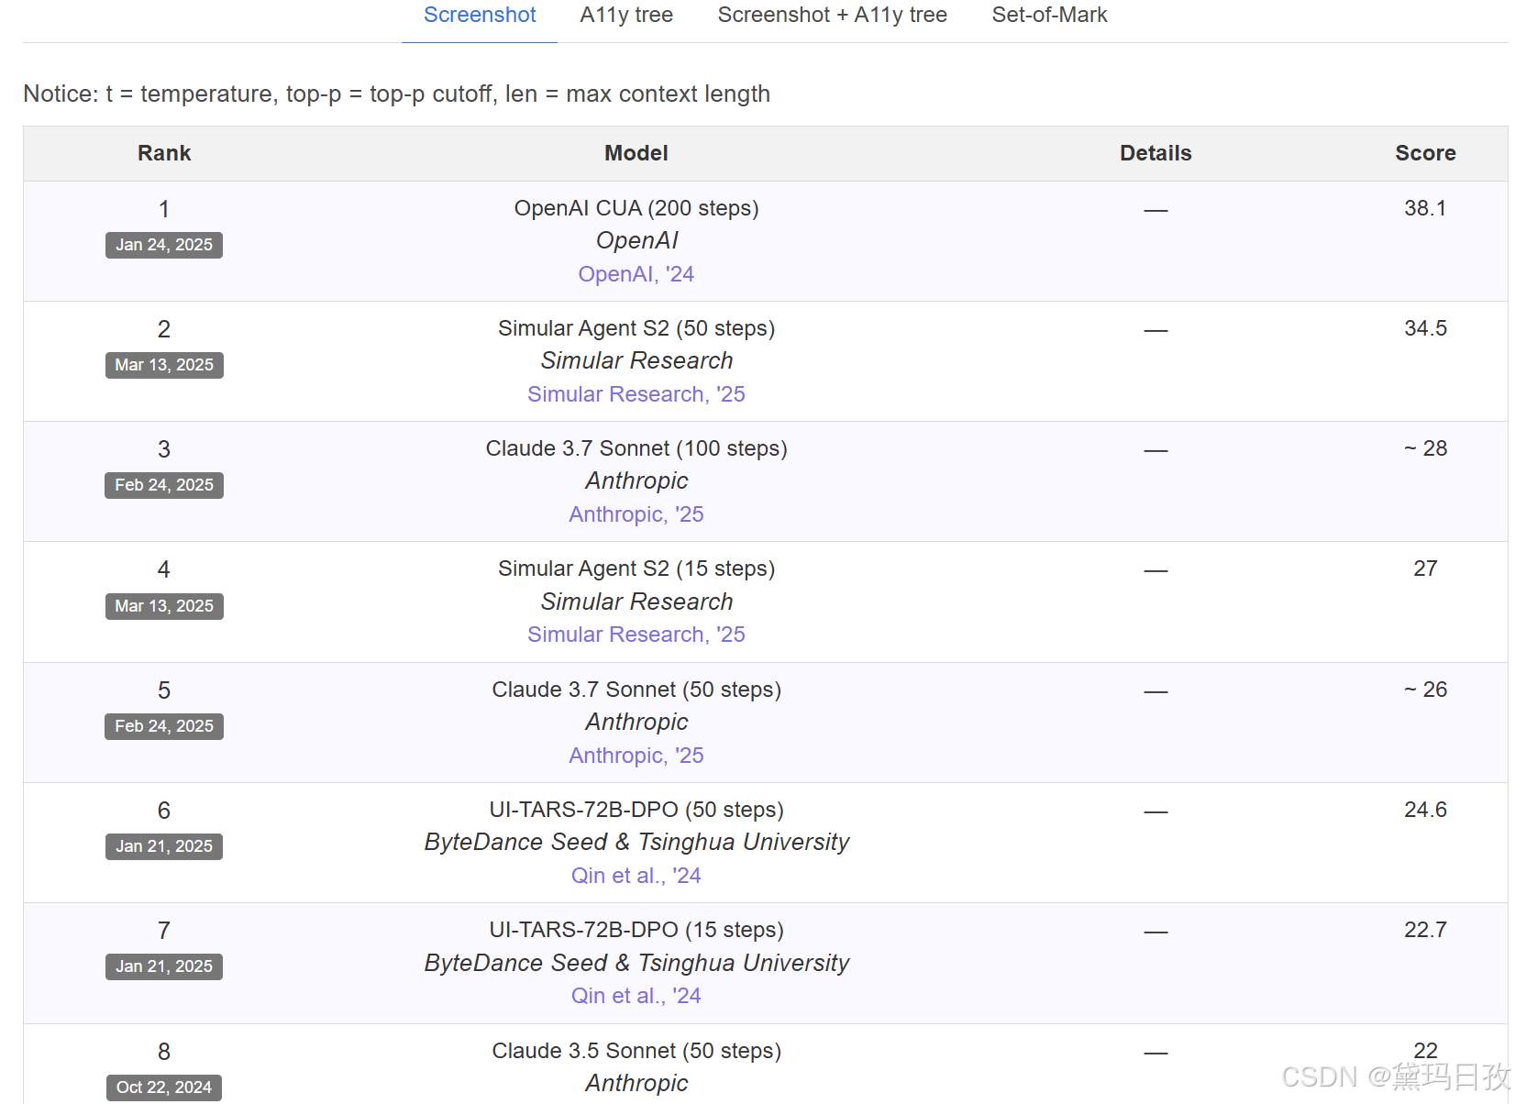Open the Set-of-Mark tab
The image size is (1515, 1104).
point(1049,16)
